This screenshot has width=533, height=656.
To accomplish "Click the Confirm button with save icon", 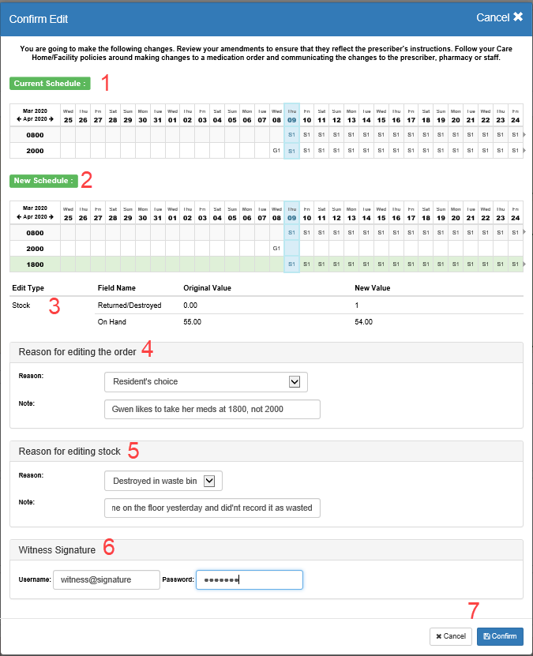I will 499,636.
